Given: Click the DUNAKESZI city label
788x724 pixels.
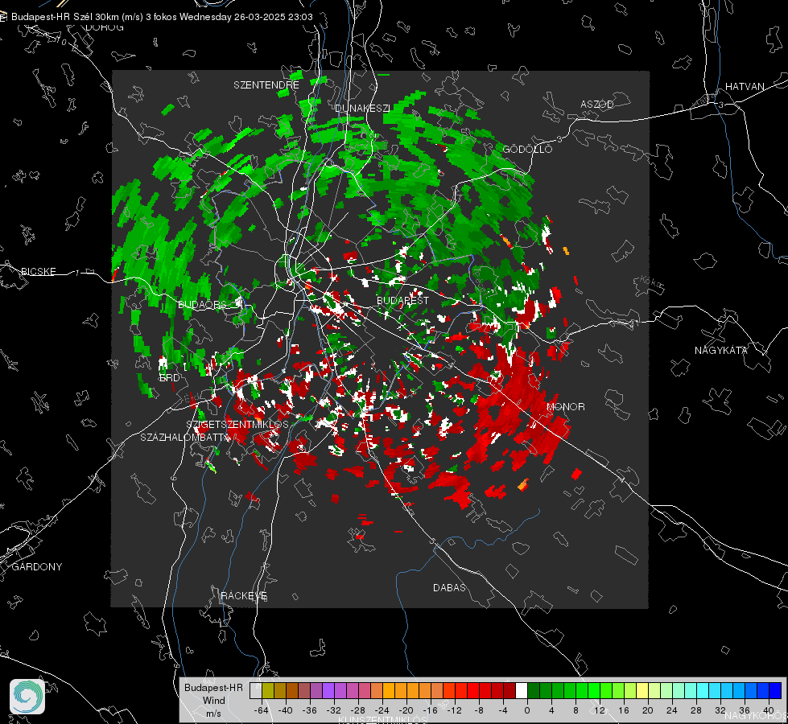Looking at the screenshot, I should coord(362,108).
